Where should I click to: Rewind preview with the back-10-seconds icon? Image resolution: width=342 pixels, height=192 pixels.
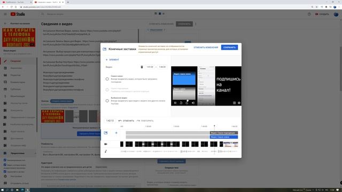(x=181, y=103)
